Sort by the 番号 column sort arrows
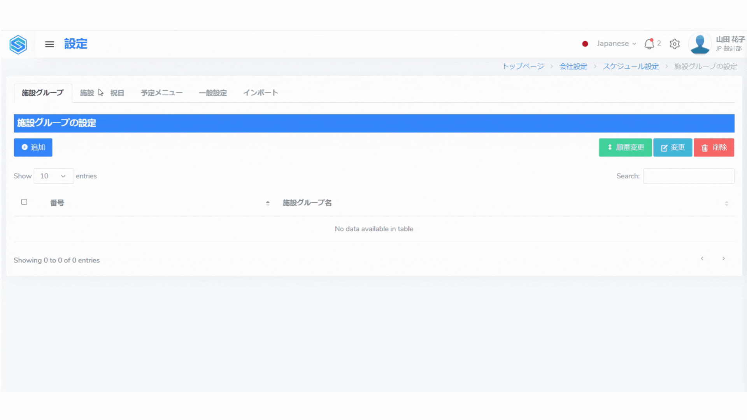747x420 pixels. pyautogui.click(x=268, y=203)
